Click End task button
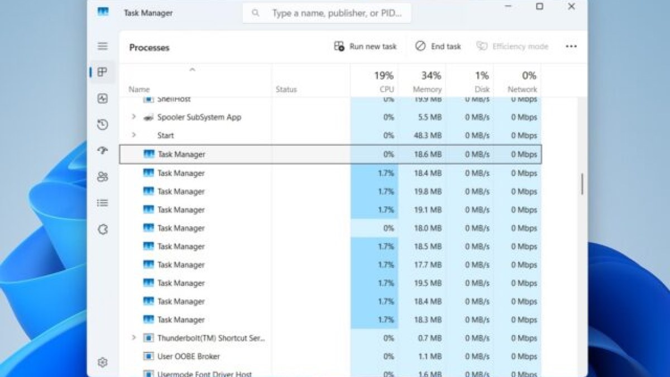670x377 pixels. [x=438, y=46]
